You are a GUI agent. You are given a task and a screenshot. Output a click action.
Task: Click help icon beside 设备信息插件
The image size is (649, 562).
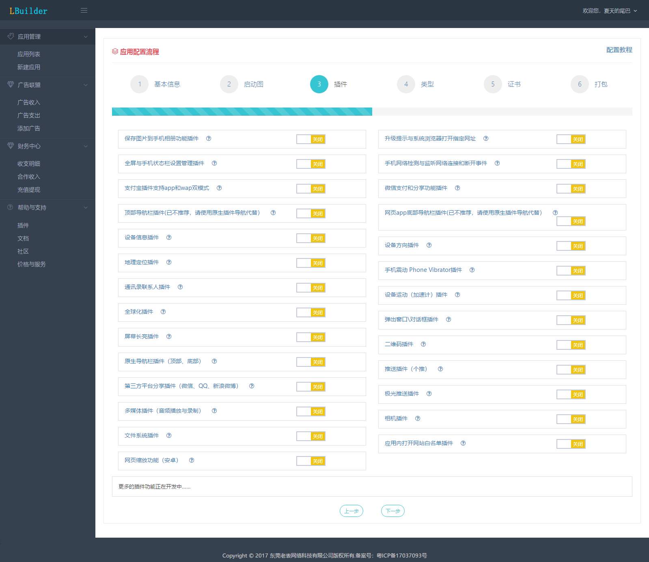(x=169, y=237)
